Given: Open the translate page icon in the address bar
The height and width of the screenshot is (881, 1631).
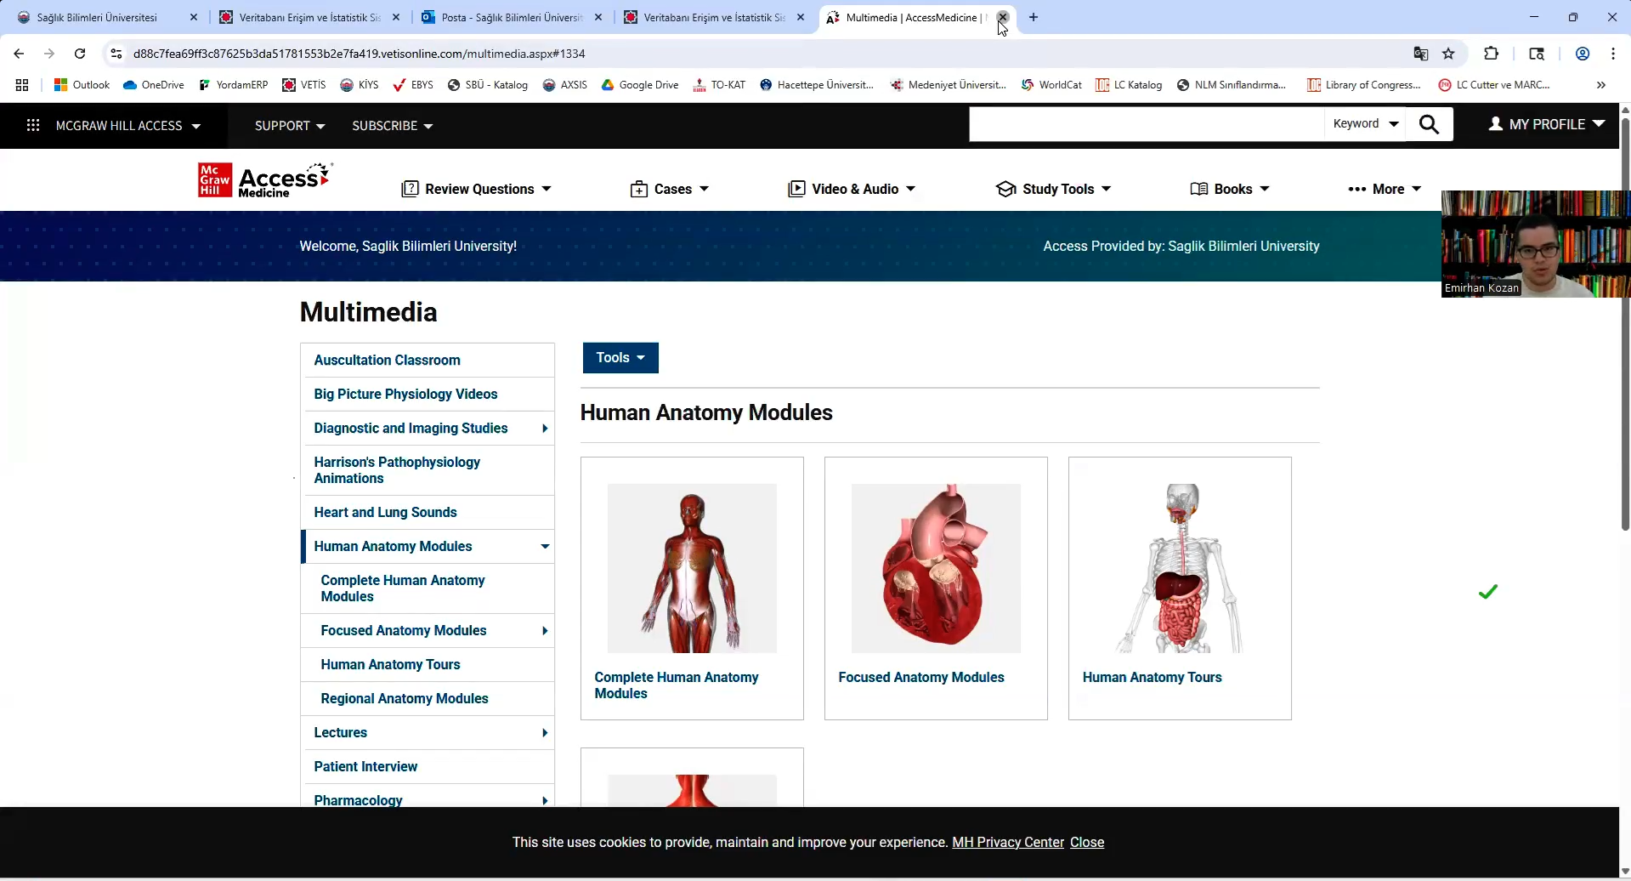Looking at the screenshot, I should (x=1420, y=54).
